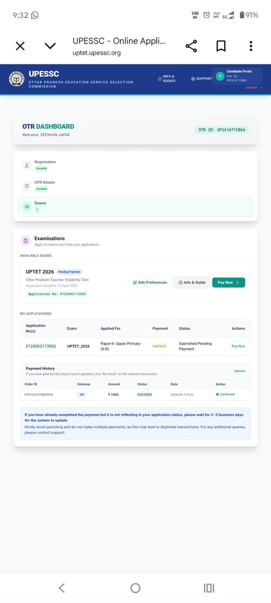Tap the alarm icon in status bar

tap(206, 15)
